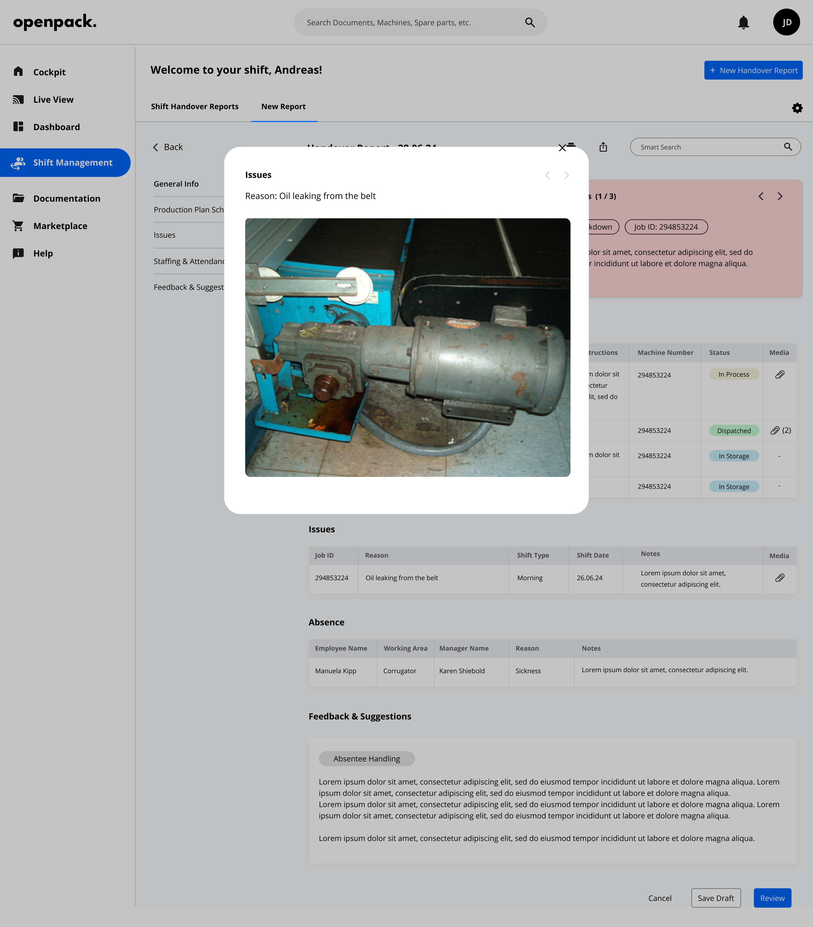Show next image in Issues popup
813x927 pixels.
tap(566, 175)
